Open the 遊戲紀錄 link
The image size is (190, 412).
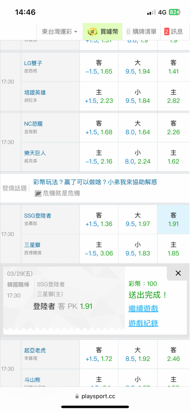[143, 323]
